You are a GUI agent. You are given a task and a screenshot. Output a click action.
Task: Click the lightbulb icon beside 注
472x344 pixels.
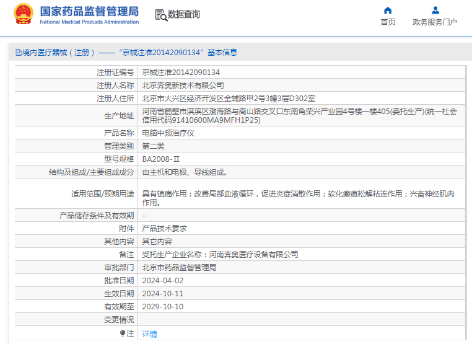coord(123,333)
